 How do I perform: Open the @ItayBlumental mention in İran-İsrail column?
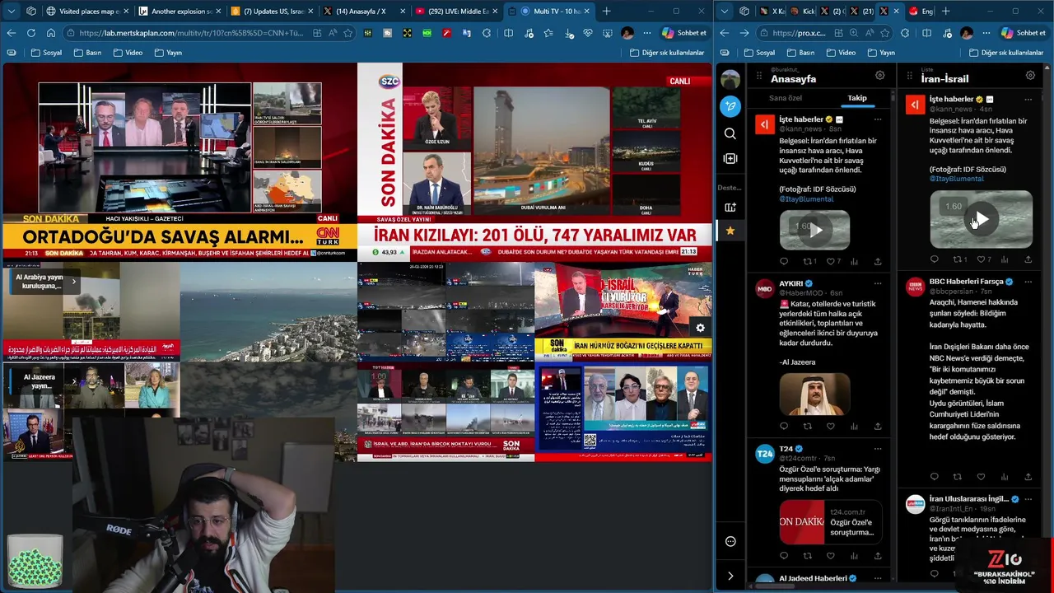(x=956, y=179)
